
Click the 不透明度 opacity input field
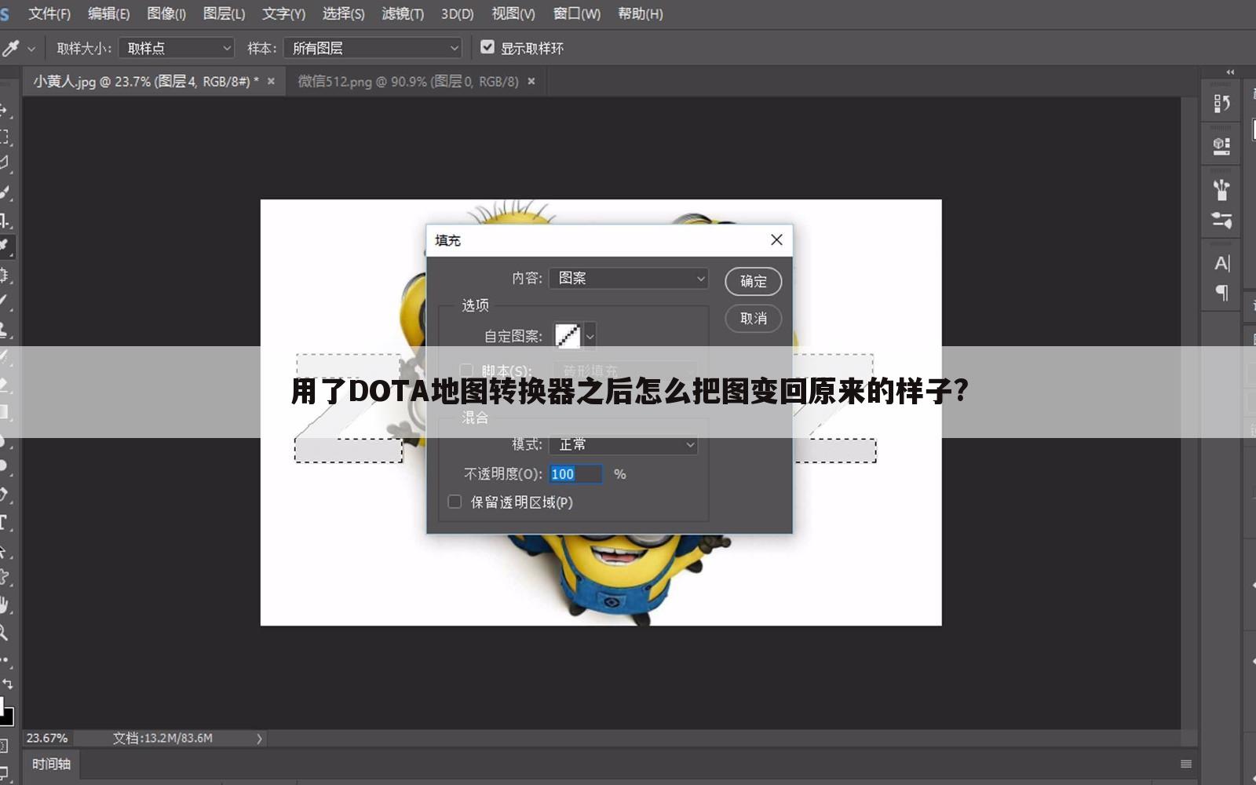(x=575, y=474)
